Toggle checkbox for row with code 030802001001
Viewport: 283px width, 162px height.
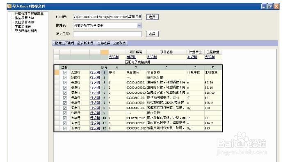[x=65, y=108]
